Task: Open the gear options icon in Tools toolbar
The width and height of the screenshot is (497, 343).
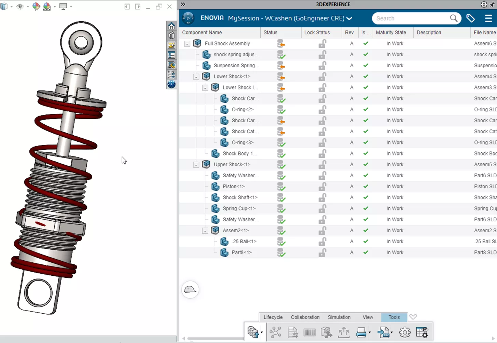Action: tap(405, 332)
